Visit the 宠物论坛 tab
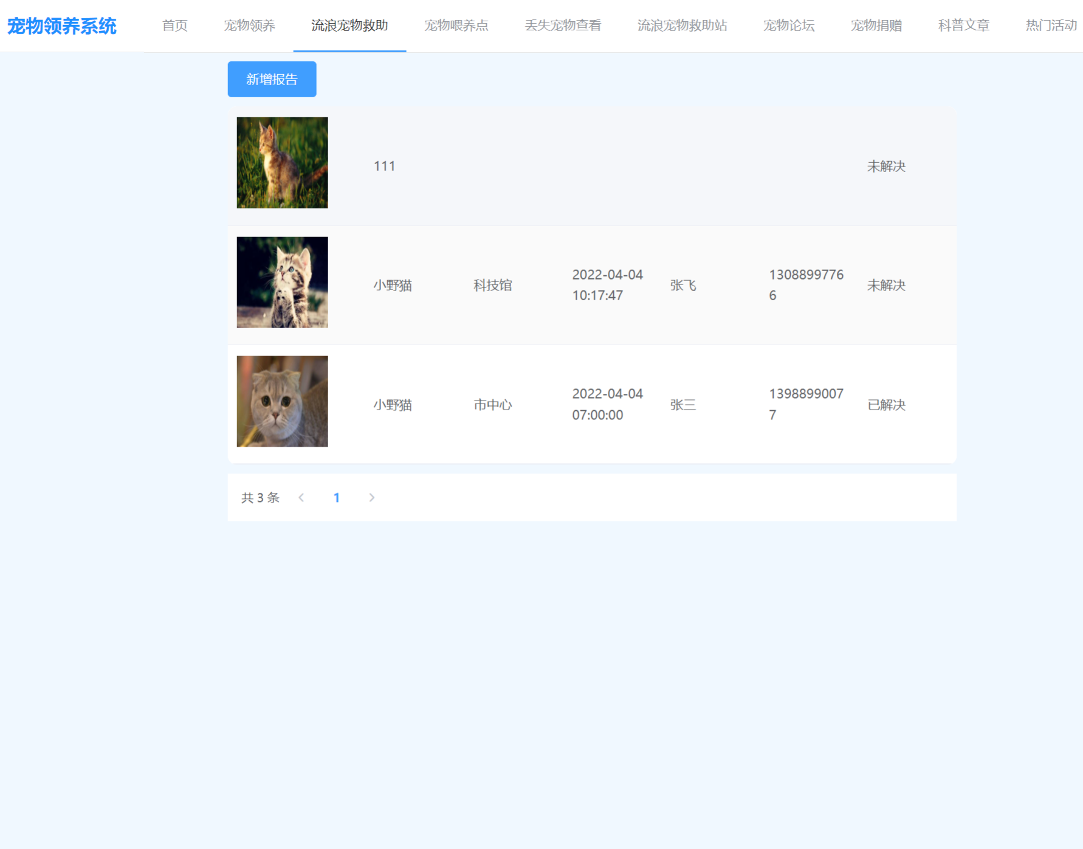The width and height of the screenshot is (1083, 849). point(789,26)
